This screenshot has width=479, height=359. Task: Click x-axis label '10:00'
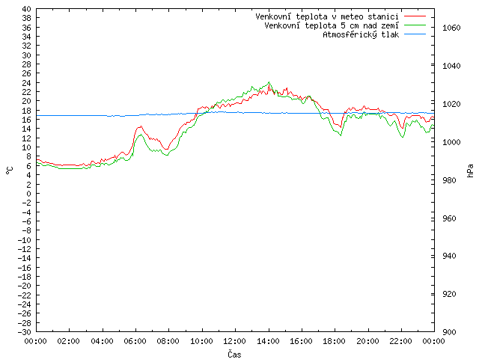[201, 341]
